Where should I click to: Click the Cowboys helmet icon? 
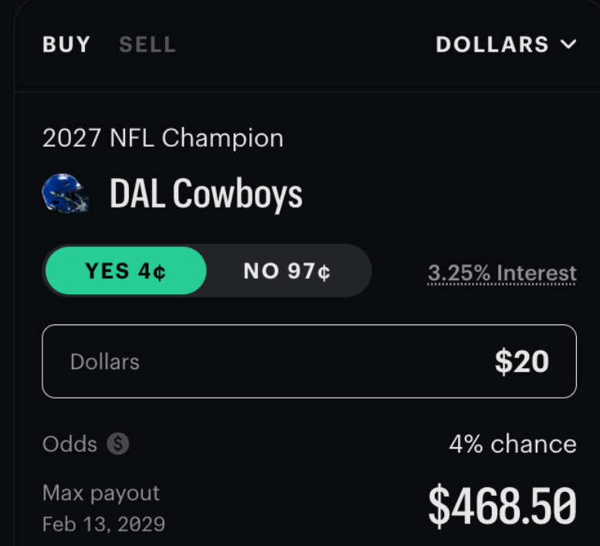point(65,193)
